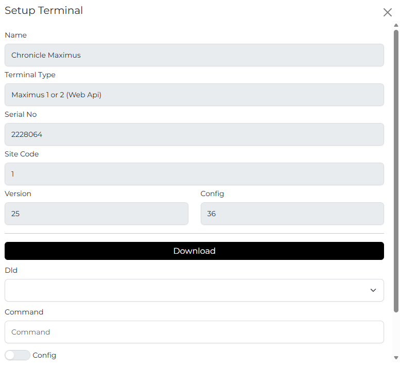Image resolution: width=400 pixels, height=368 pixels.
Task: Click the Config field showing 36
Action: pyautogui.click(x=292, y=214)
